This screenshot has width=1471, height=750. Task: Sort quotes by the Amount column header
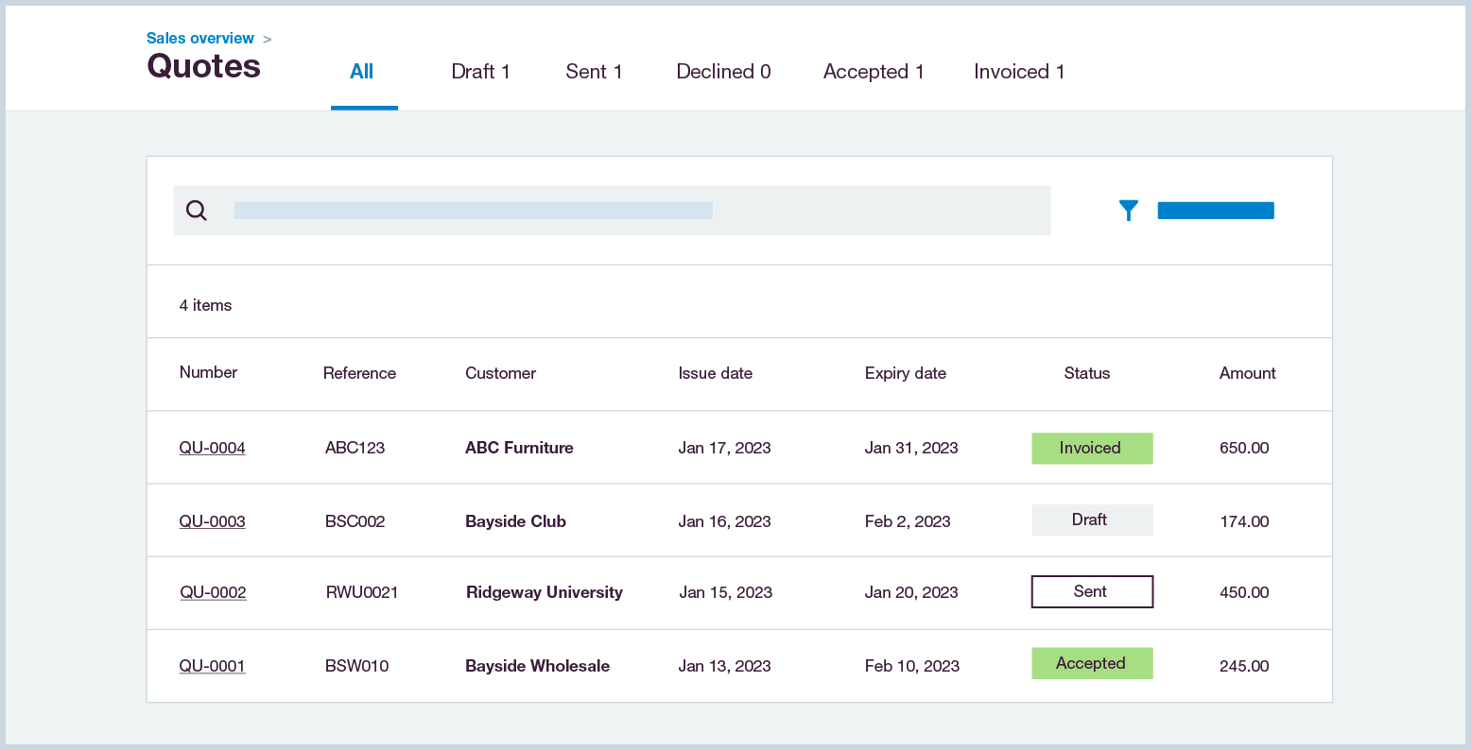pyautogui.click(x=1247, y=373)
